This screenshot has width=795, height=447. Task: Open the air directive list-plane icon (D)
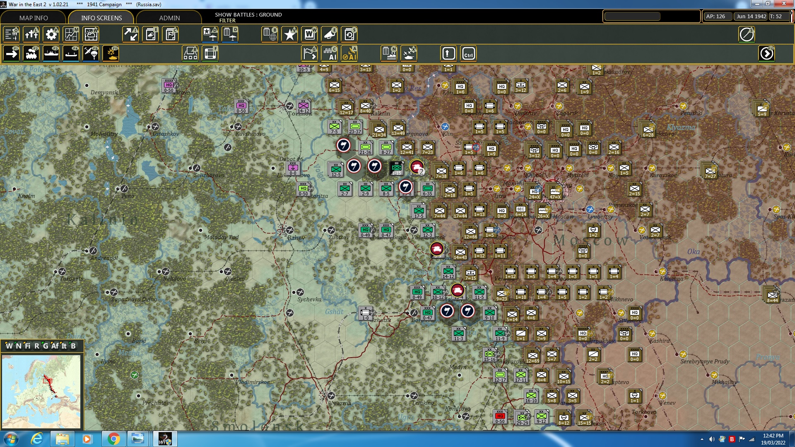pyautogui.click(x=230, y=34)
